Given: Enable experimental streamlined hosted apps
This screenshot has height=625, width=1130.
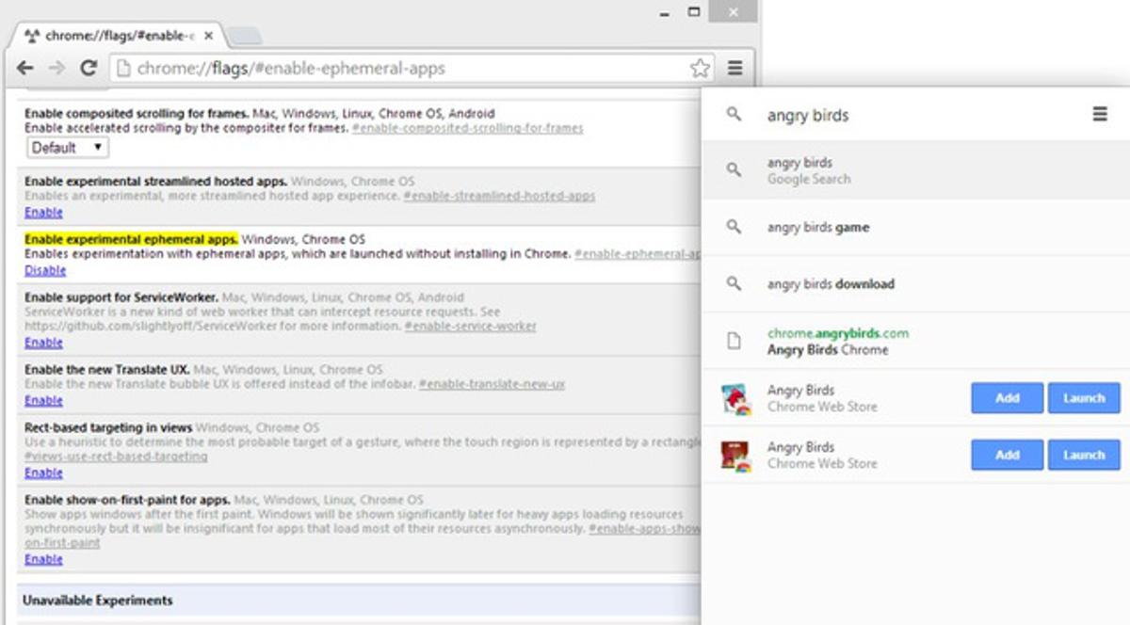Looking at the screenshot, I should point(43,213).
